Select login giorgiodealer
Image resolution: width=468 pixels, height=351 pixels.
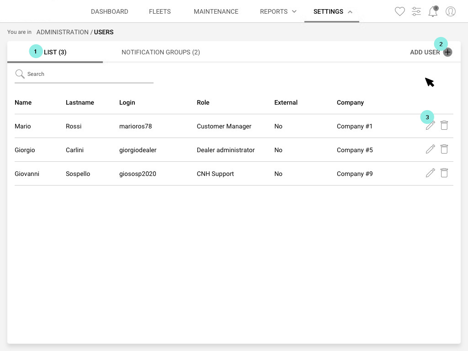coord(138,150)
